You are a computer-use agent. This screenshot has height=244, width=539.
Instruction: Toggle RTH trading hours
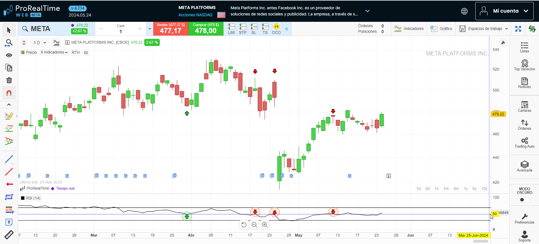tap(76, 52)
